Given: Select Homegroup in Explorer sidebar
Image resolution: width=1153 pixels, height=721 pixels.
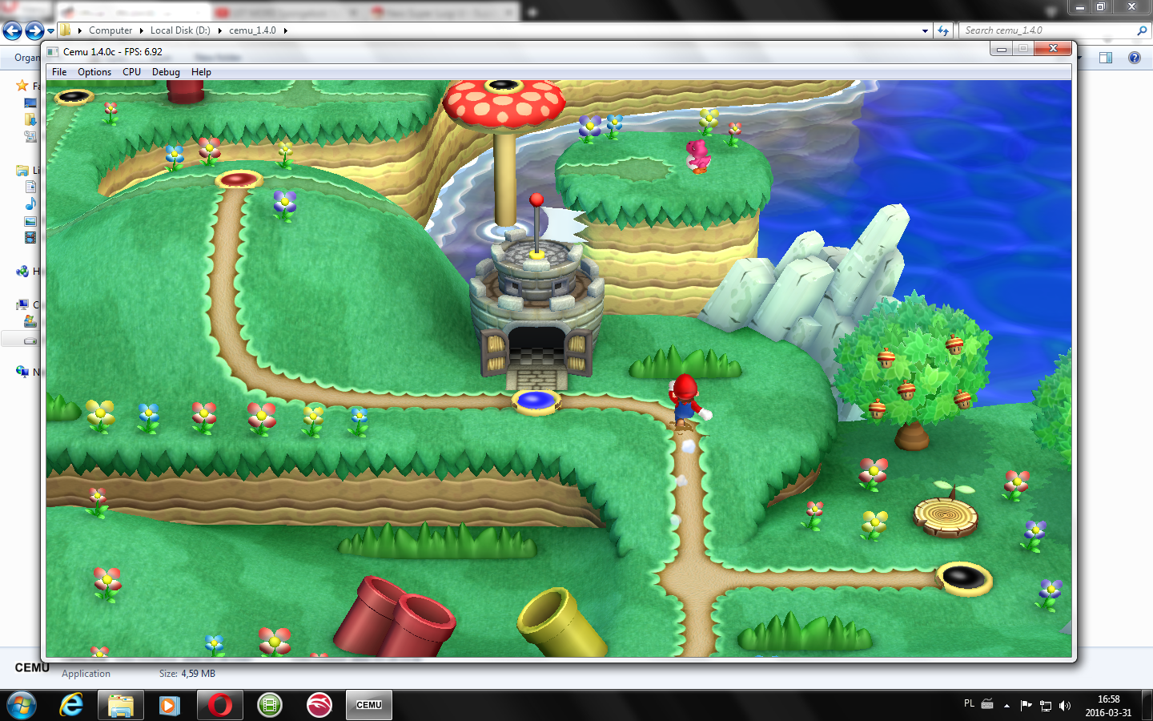Looking at the screenshot, I should [x=22, y=272].
